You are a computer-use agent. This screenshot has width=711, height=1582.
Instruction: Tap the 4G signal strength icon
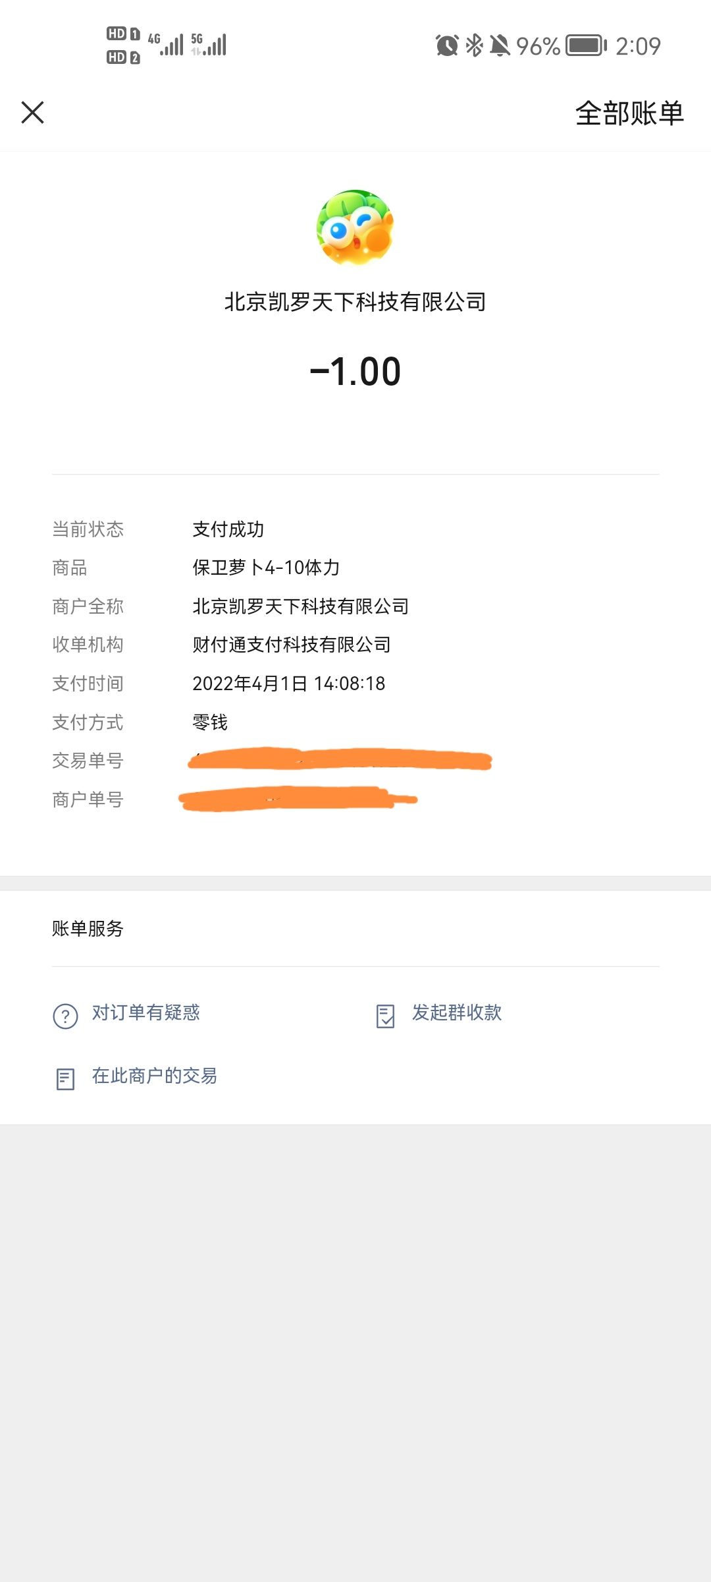[166, 44]
